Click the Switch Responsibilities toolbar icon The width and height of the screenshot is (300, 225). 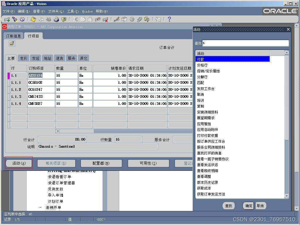tap(49, 19)
